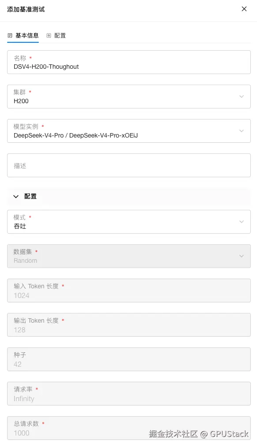257x447 pixels.
Task: Close the 添加基准测试 dialog
Action: tap(244, 9)
